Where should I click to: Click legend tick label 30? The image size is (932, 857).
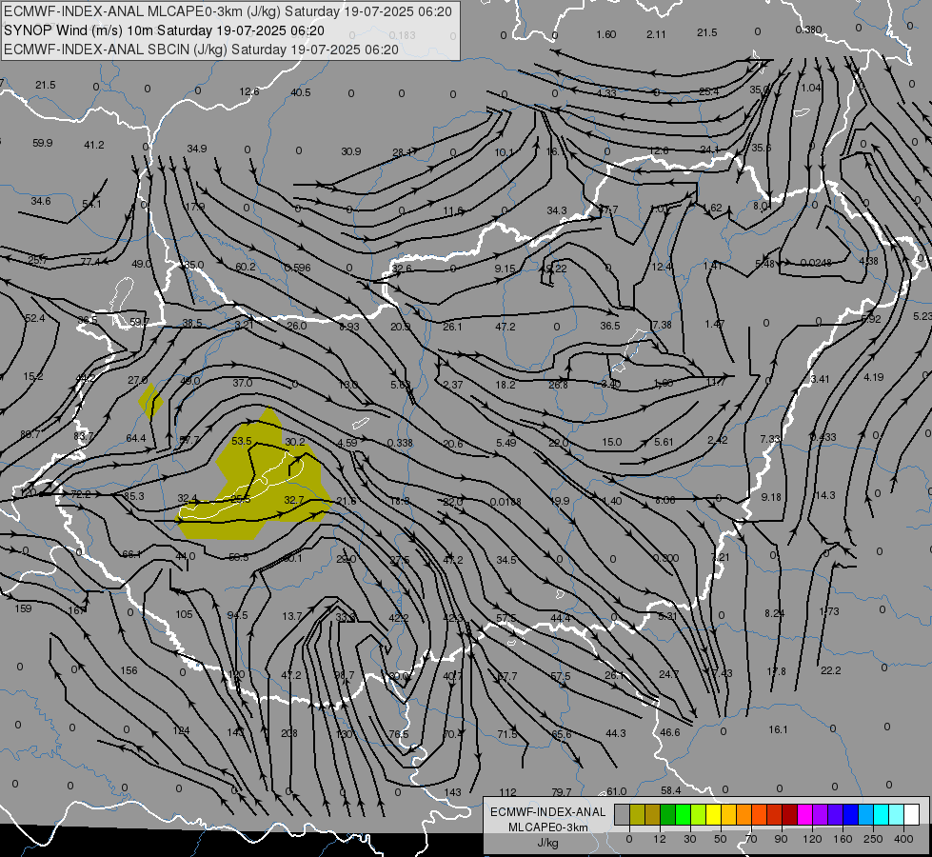690,839
